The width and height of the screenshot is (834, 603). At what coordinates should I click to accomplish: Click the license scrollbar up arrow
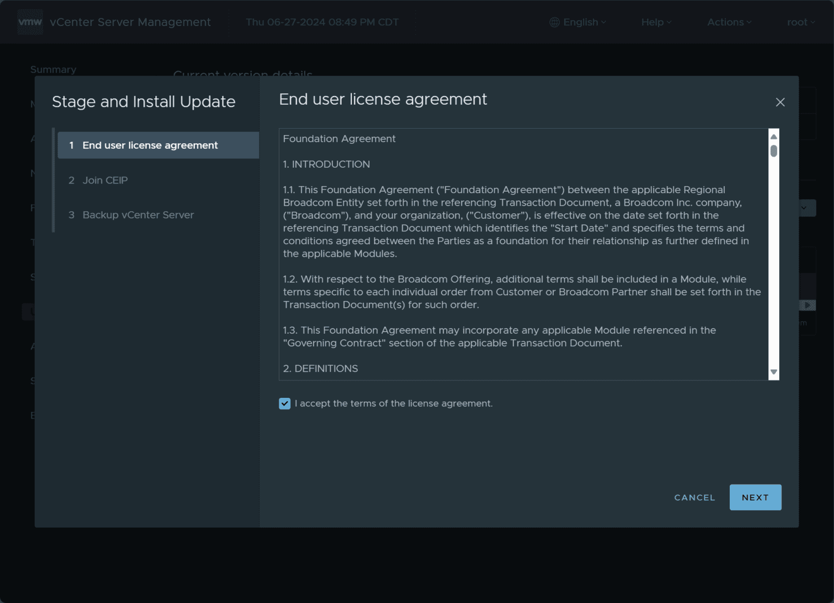coord(774,137)
